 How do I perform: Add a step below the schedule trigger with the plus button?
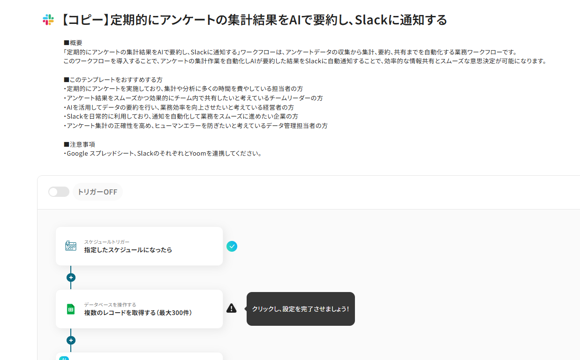71,277
